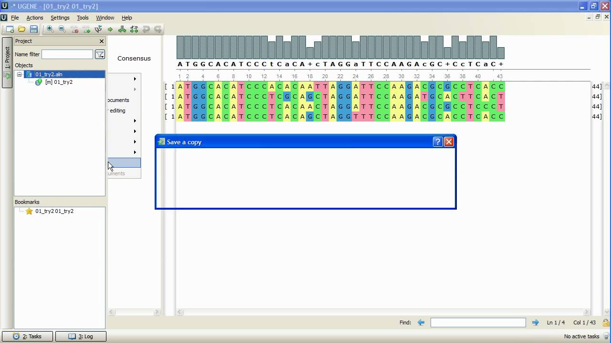Viewport: 611px width, 343px height.
Task: Close the Project panel
Action: [101, 41]
